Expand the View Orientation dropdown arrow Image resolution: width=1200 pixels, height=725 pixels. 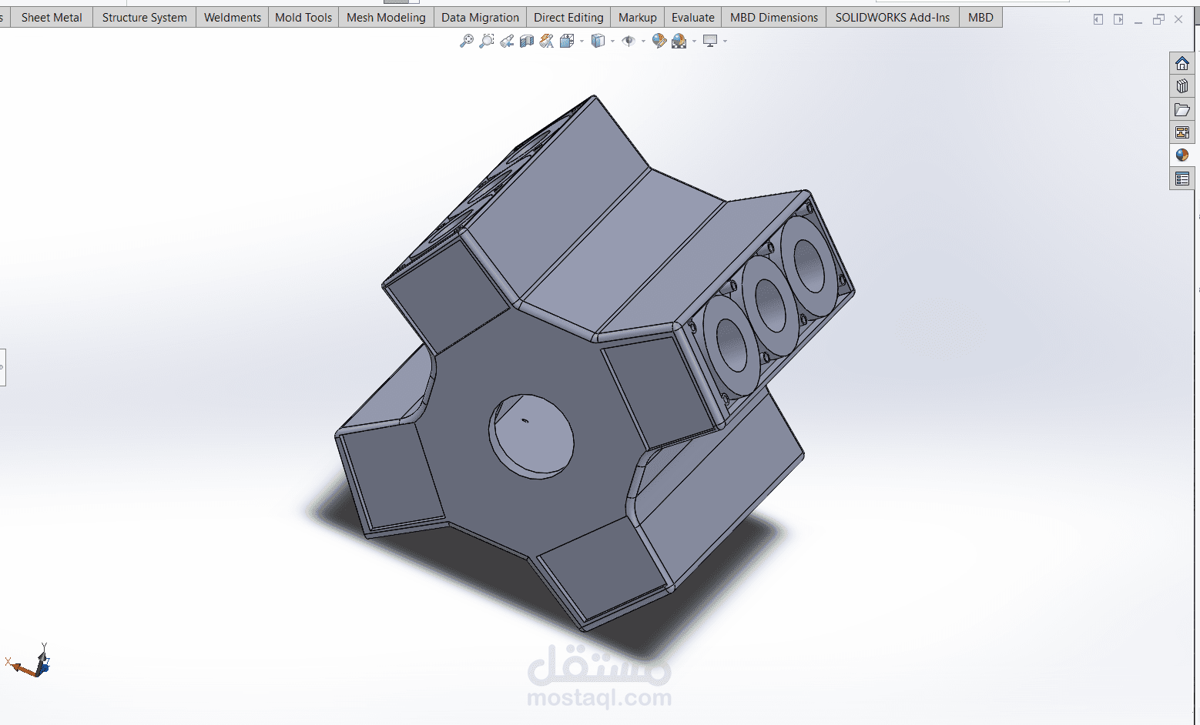(x=582, y=41)
